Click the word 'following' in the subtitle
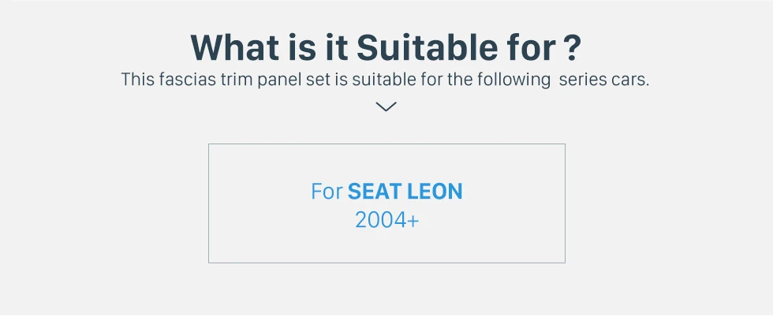 [x=518, y=80]
